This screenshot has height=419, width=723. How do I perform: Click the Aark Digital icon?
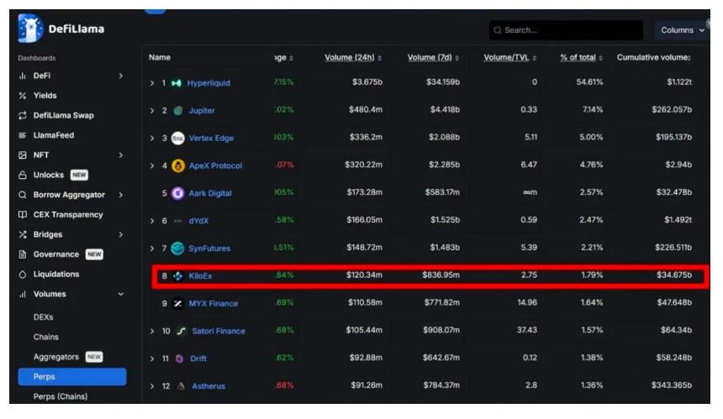pyautogui.click(x=177, y=193)
